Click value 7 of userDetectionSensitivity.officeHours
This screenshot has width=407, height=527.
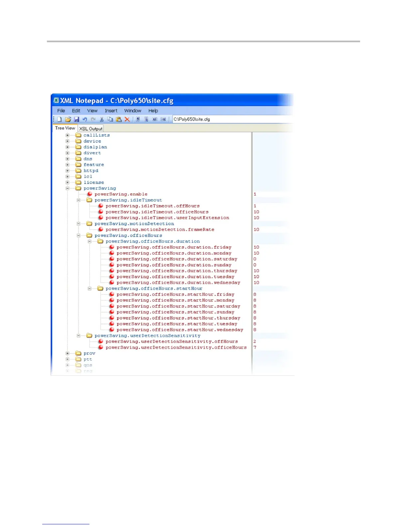click(x=255, y=347)
